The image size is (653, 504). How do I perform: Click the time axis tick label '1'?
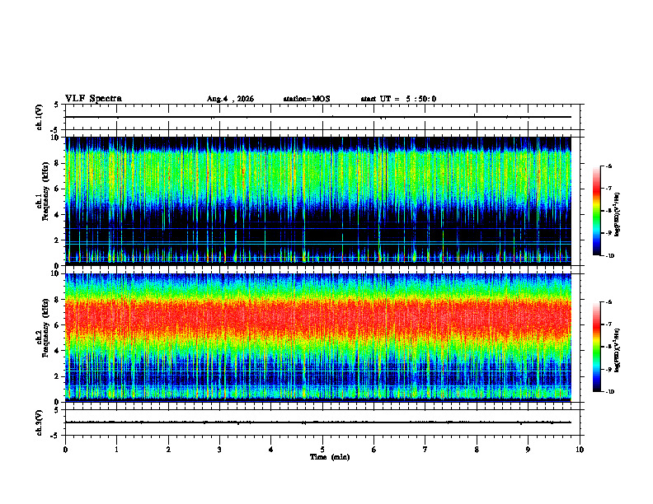click(x=116, y=450)
